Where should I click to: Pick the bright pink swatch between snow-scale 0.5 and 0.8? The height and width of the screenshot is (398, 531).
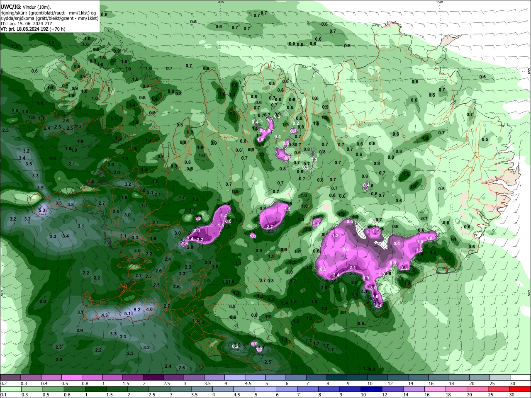71,377
